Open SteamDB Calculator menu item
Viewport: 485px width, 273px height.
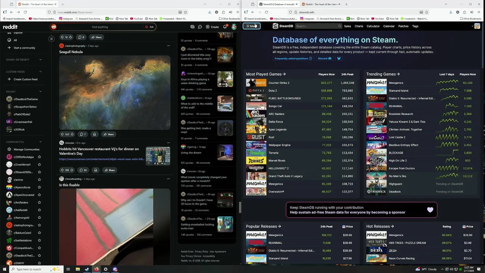pyautogui.click(x=373, y=26)
